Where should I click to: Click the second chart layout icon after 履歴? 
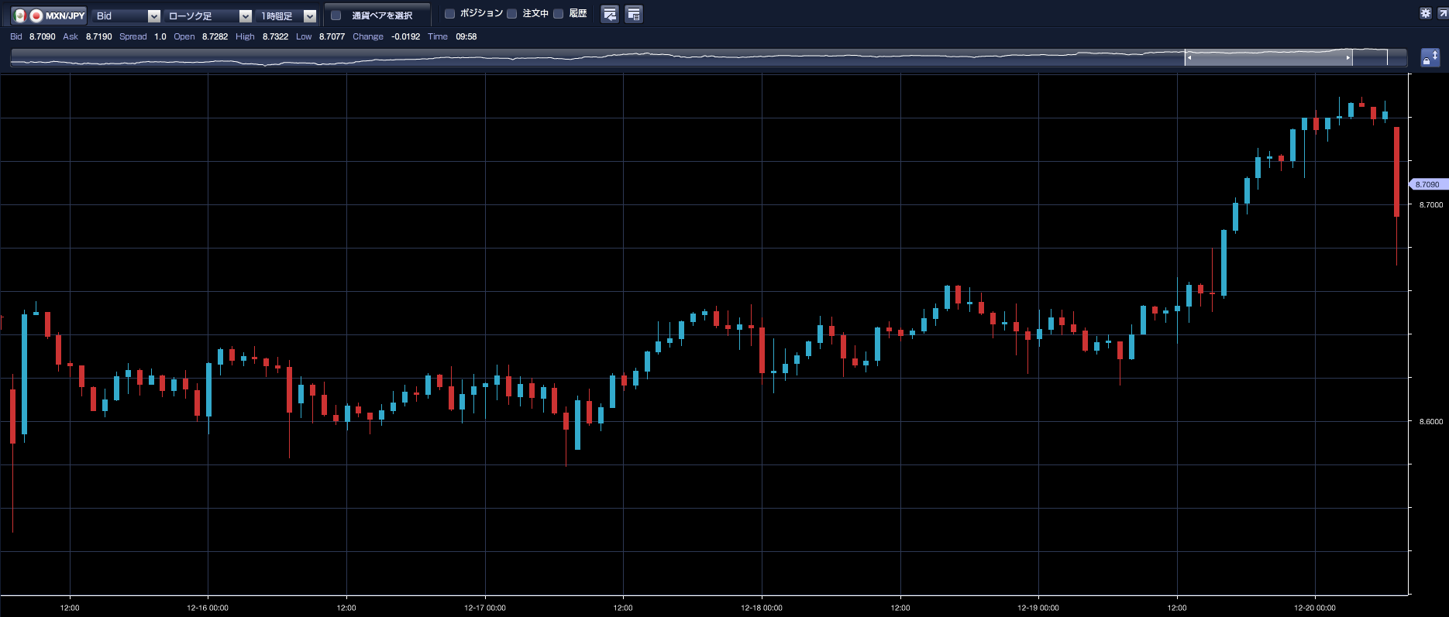pos(633,15)
